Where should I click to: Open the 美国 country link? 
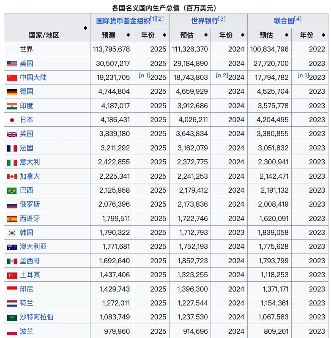click(27, 64)
